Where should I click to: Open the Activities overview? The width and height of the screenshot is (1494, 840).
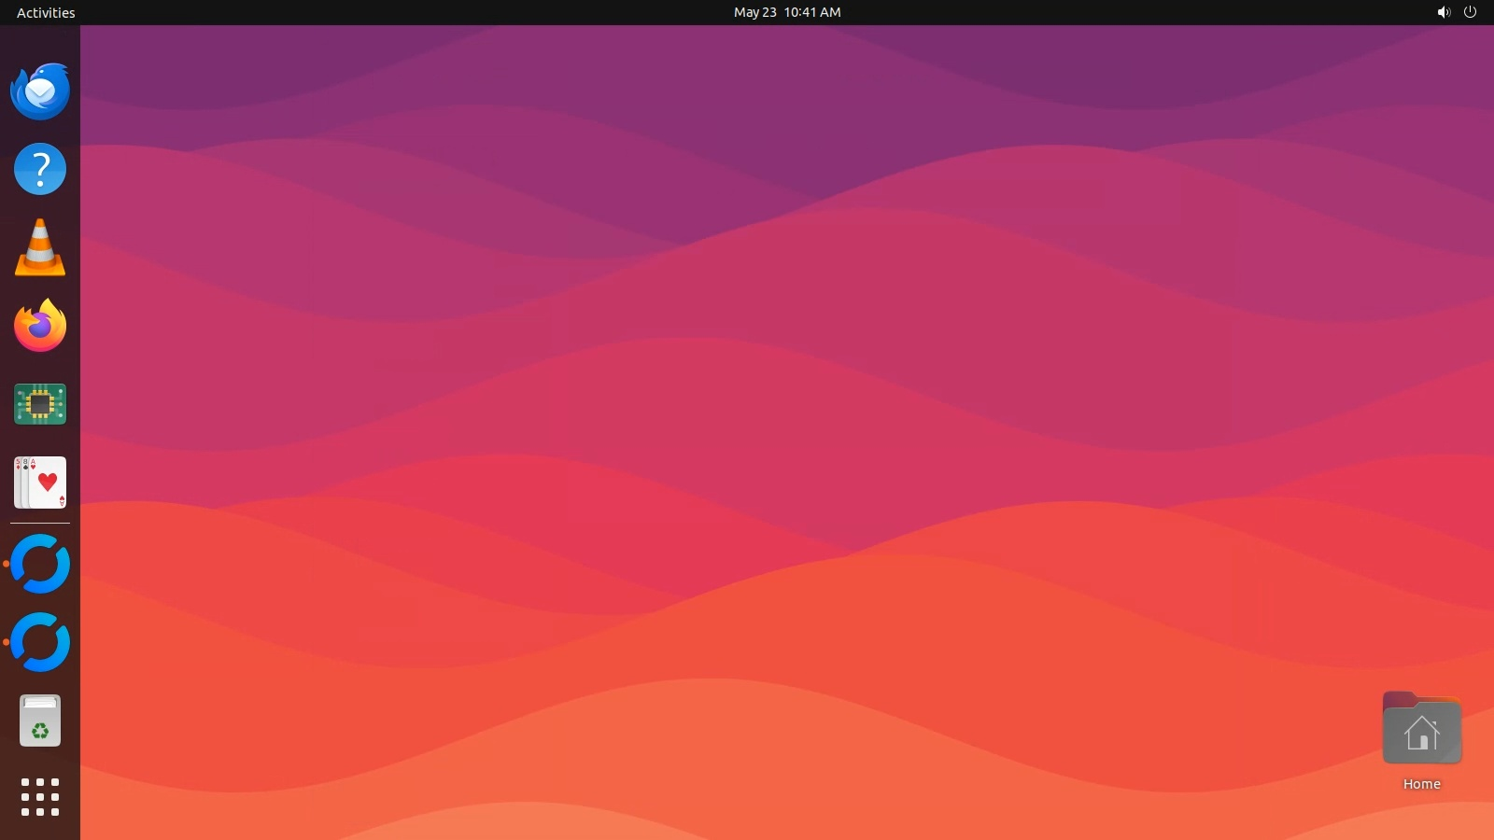46,12
